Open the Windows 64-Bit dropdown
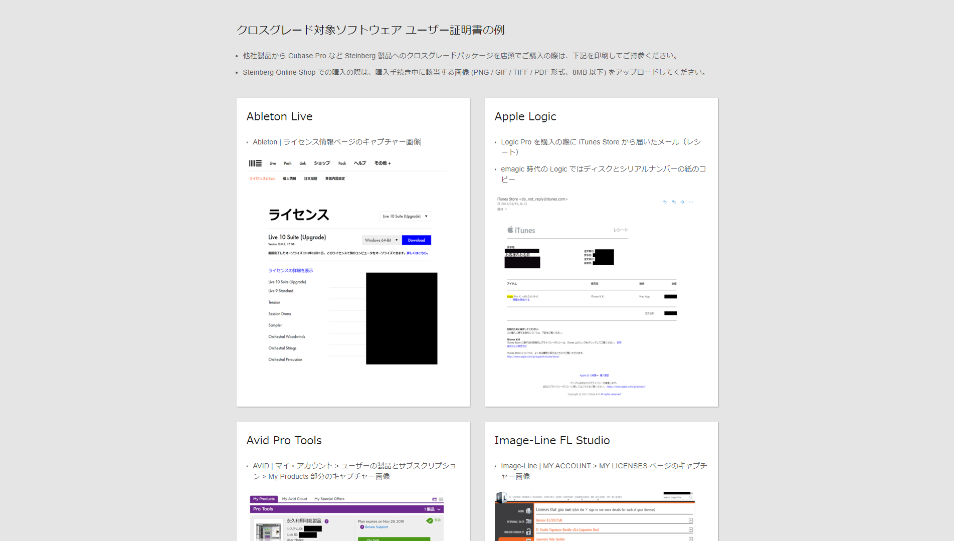 [x=381, y=240]
